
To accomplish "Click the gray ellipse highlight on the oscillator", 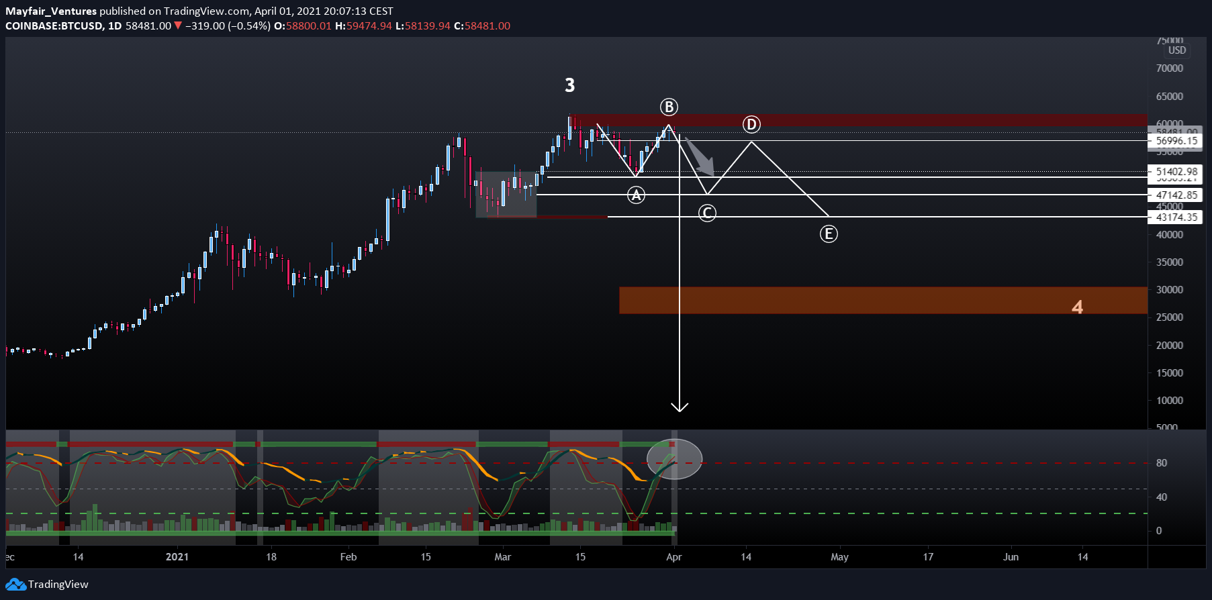I will pyautogui.click(x=674, y=459).
